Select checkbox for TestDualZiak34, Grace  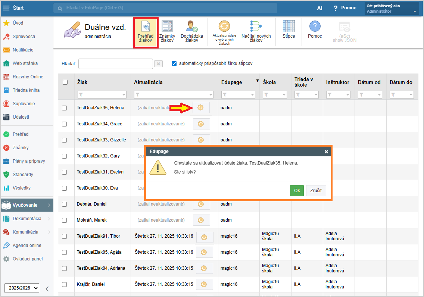pos(65,124)
